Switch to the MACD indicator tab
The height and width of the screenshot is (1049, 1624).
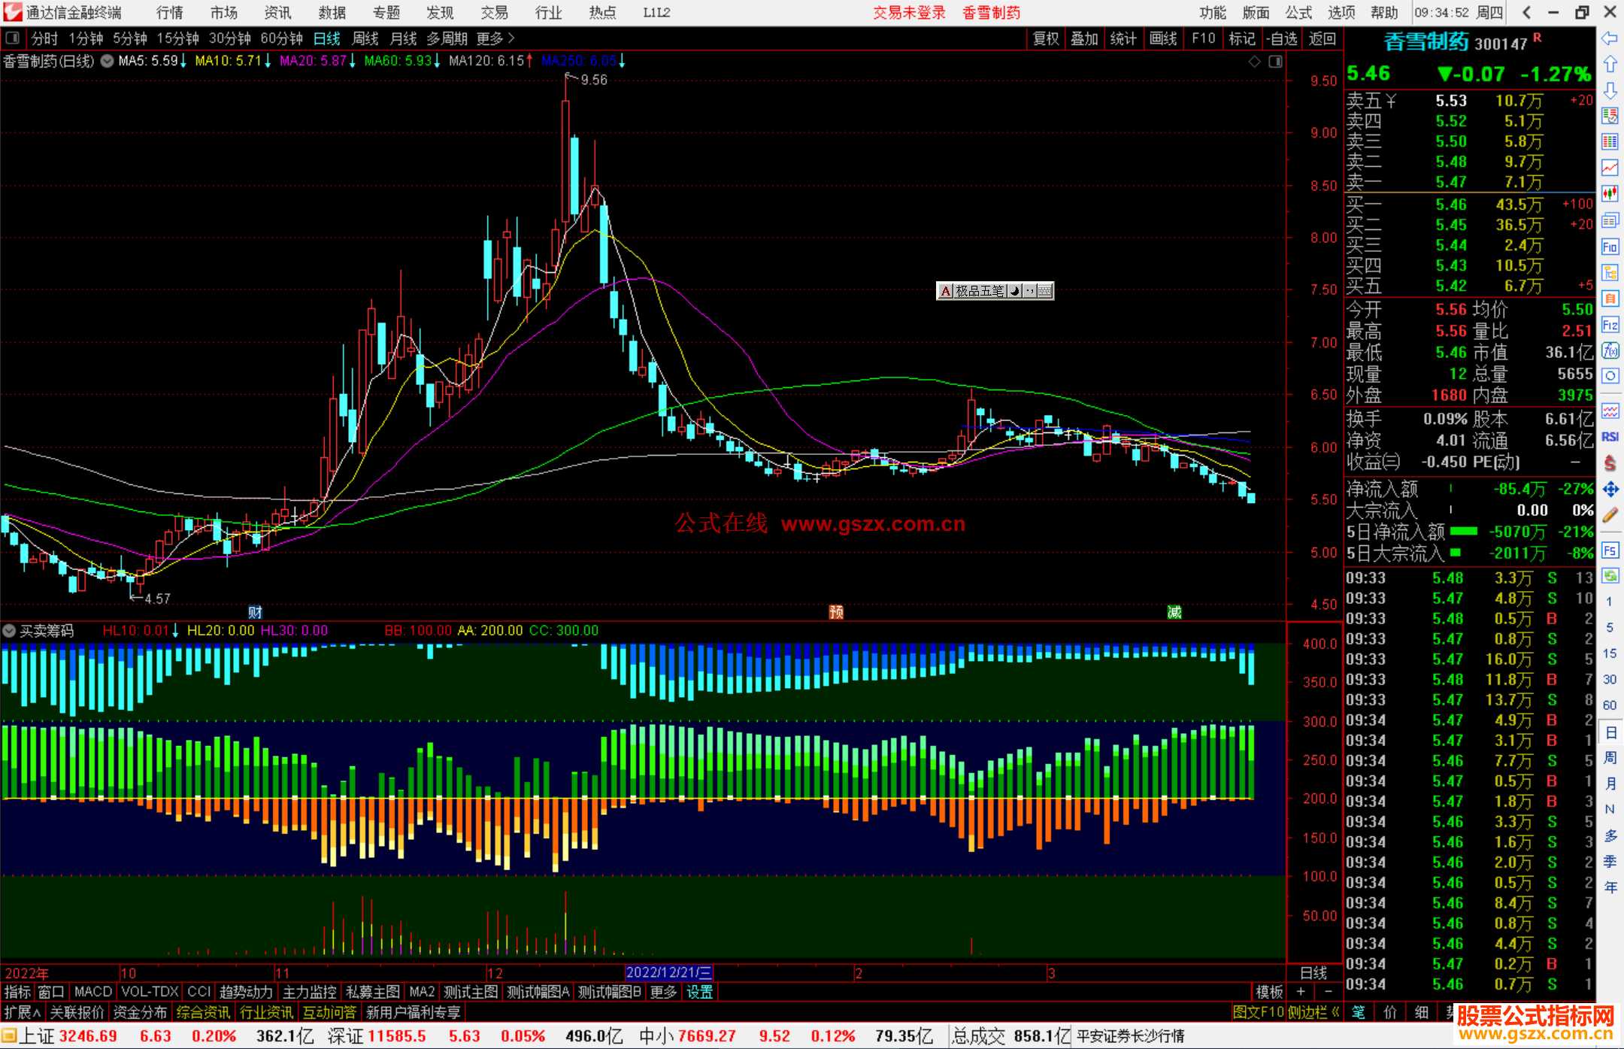click(x=92, y=992)
